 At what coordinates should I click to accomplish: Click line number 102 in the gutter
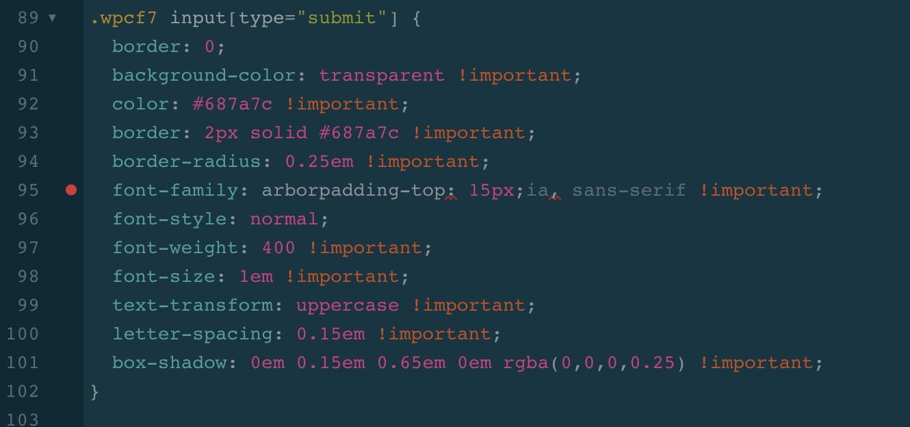pos(23,391)
